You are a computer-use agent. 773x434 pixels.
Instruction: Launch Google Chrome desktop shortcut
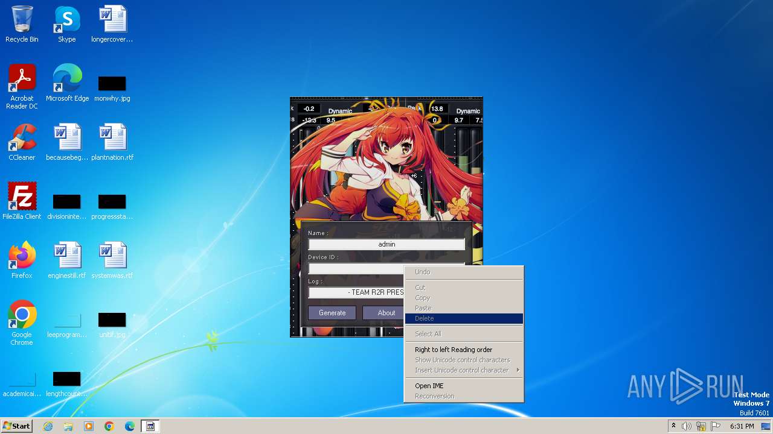(x=22, y=323)
